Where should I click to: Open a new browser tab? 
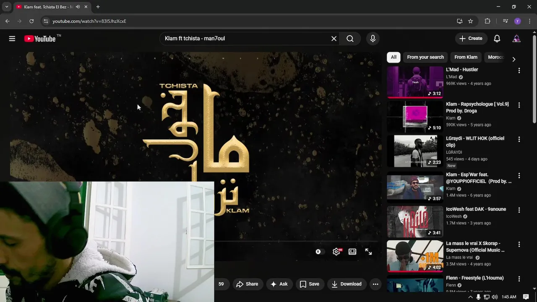(x=98, y=7)
